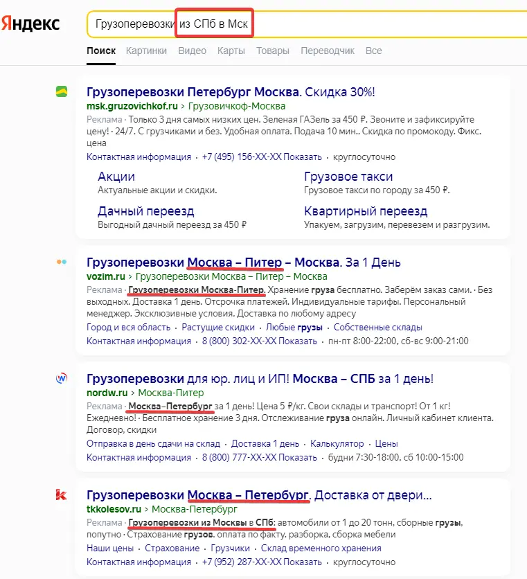Click the red tkkolesov.ru favicon
The height and width of the screenshot is (579, 527).
[62, 495]
